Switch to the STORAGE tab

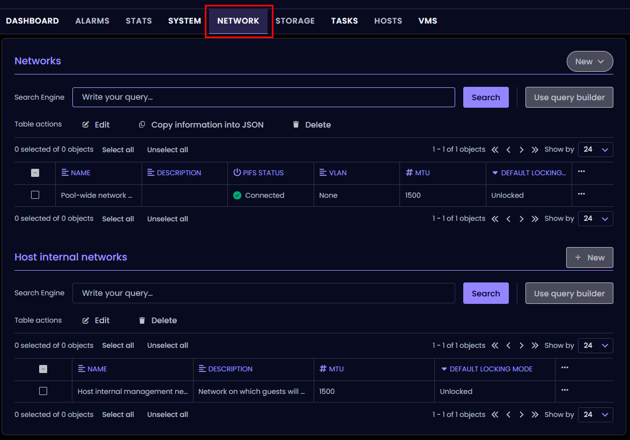[295, 21]
